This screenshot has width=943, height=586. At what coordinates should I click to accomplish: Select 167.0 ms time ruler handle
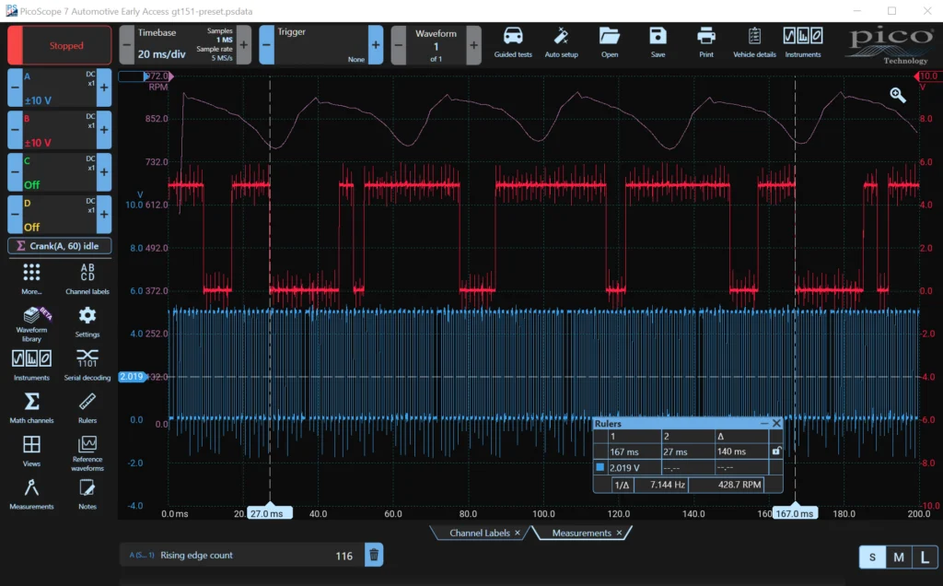point(795,512)
